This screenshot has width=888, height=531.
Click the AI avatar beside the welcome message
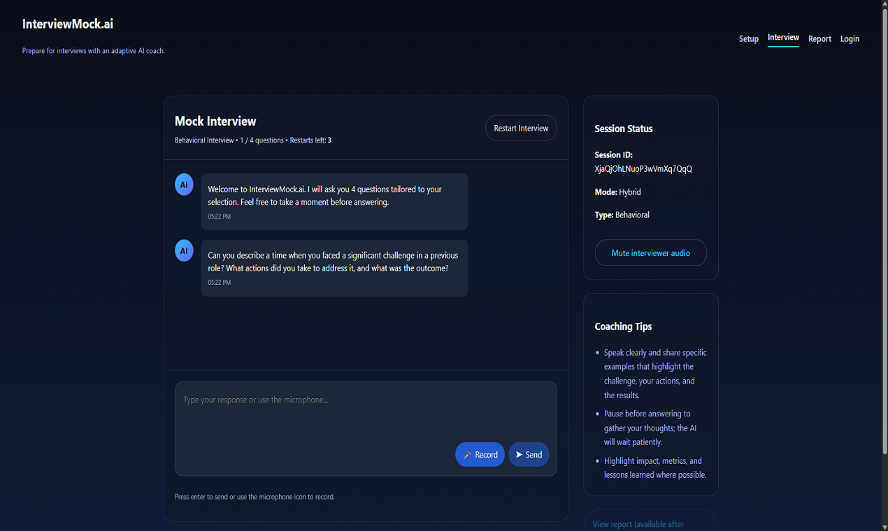click(x=184, y=185)
